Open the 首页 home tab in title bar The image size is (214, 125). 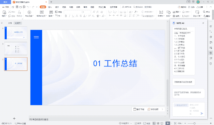(x=5, y=2)
